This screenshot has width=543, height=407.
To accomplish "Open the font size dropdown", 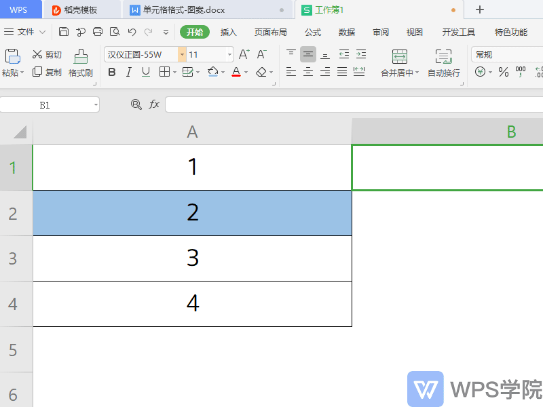I will pos(229,54).
